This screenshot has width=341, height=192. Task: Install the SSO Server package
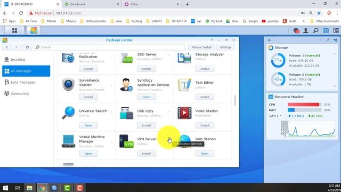coord(147,69)
